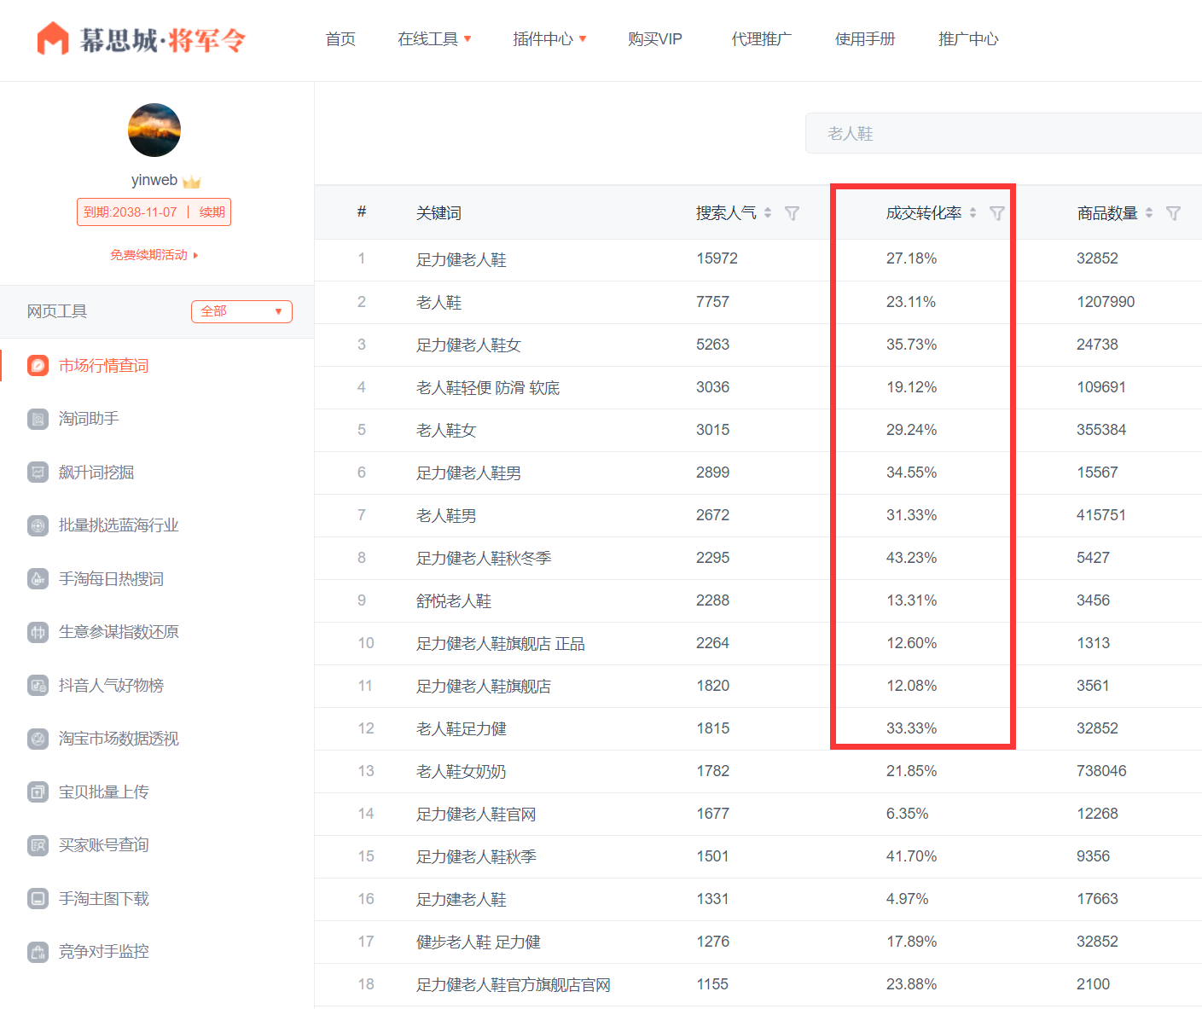This screenshot has width=1202, height=1009.
Task: Click the 关键词 column header
Action: coord(438,213)
